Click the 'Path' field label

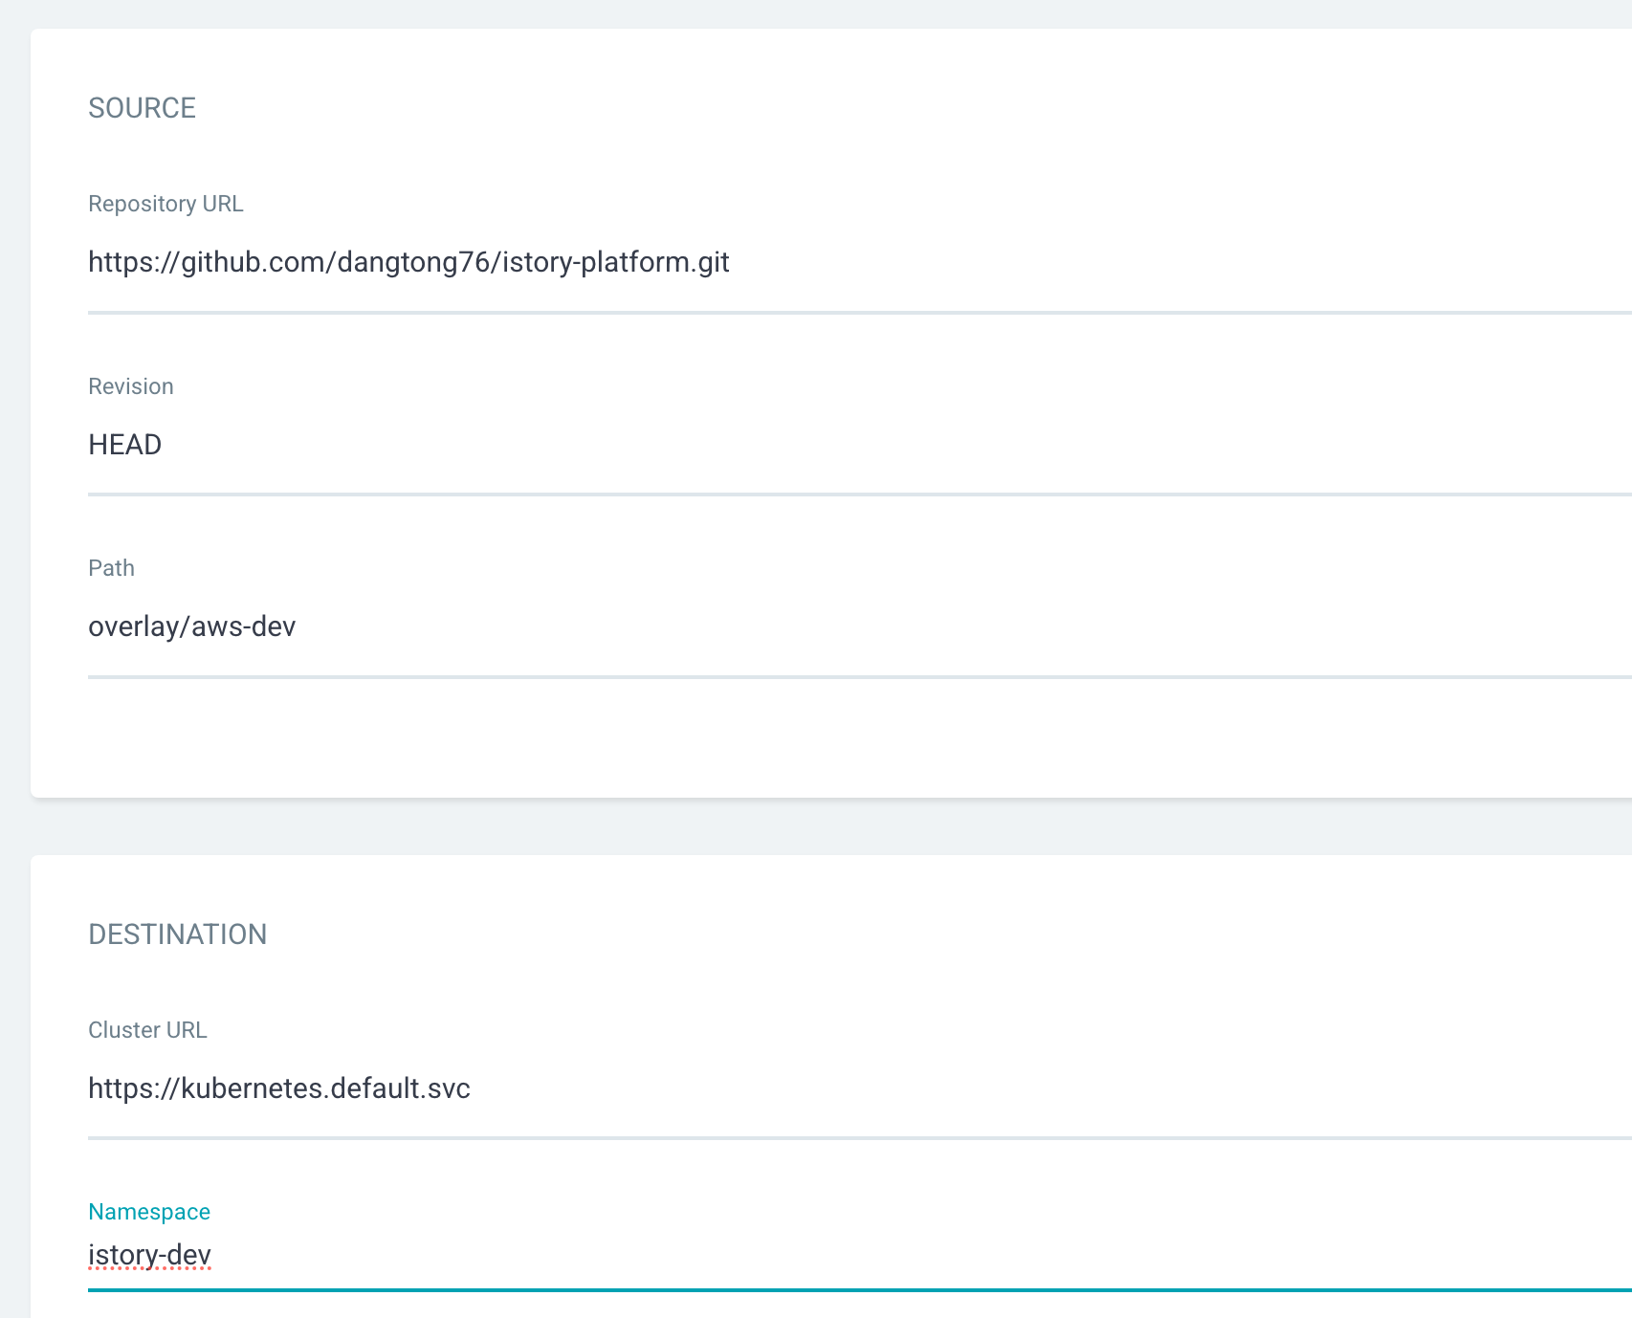[x=111, y=568]
